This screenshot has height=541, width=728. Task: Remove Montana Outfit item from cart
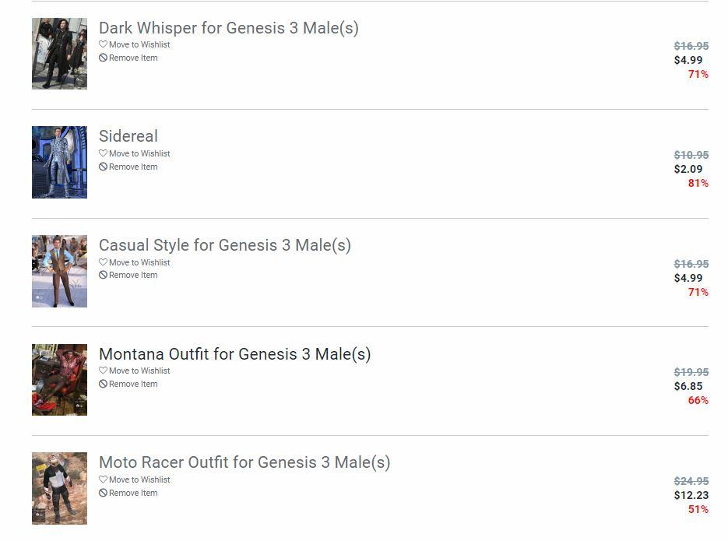(x=132, y=384)
